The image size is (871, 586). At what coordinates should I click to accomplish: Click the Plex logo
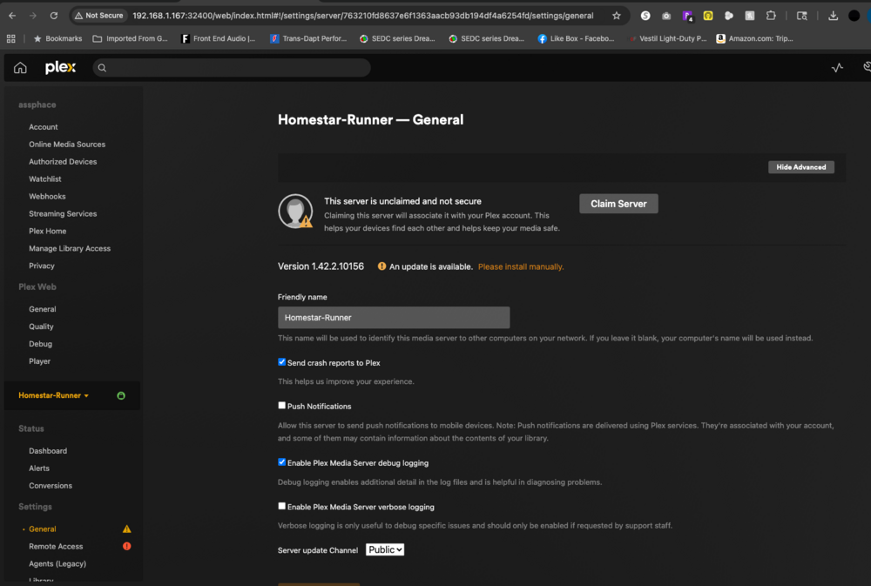pos(61,68)
